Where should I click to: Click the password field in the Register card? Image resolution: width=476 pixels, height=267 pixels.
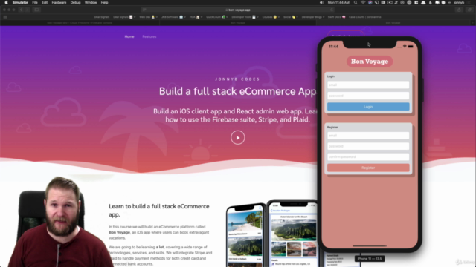368,146
